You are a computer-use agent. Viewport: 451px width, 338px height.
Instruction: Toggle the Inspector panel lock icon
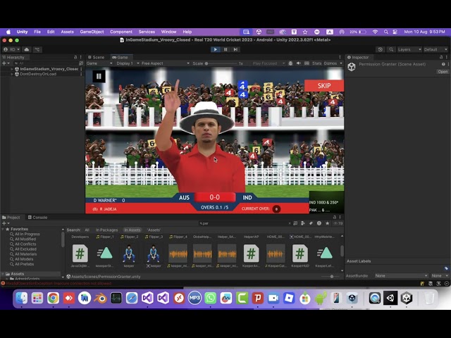(x=441, y=57)
